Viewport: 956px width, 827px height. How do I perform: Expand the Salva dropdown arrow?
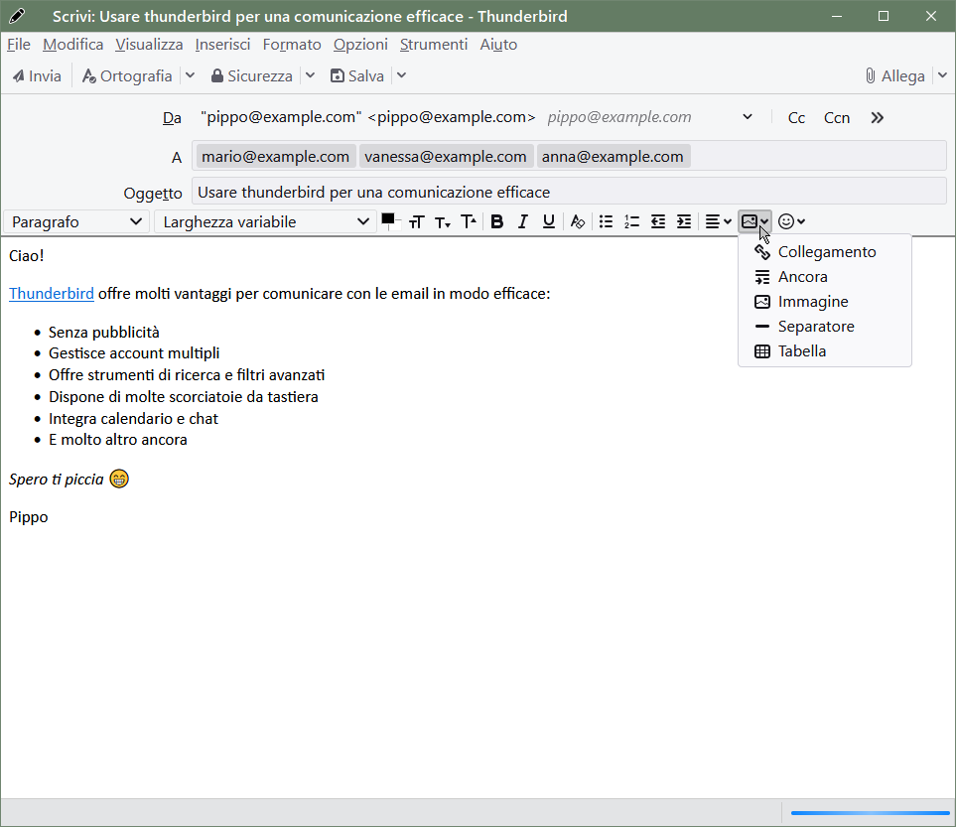(401, 76)
